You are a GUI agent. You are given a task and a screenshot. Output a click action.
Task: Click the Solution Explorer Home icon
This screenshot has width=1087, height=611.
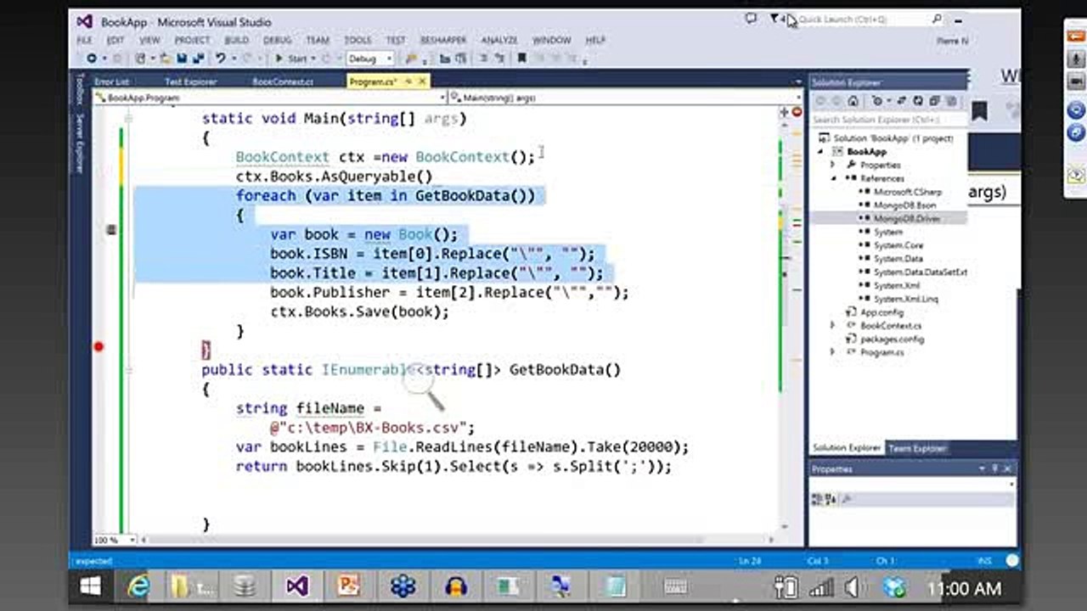(853, 101)
